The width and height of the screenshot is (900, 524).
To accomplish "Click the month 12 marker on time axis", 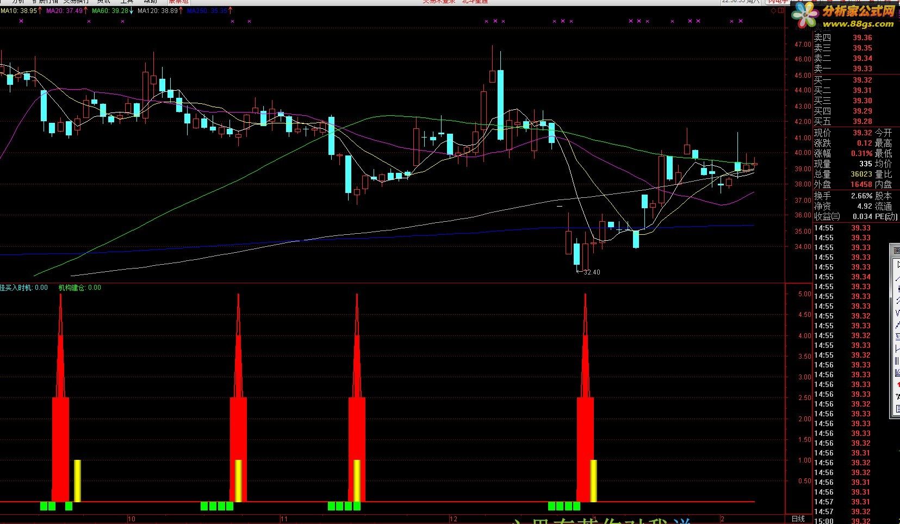I will [454, 519].
